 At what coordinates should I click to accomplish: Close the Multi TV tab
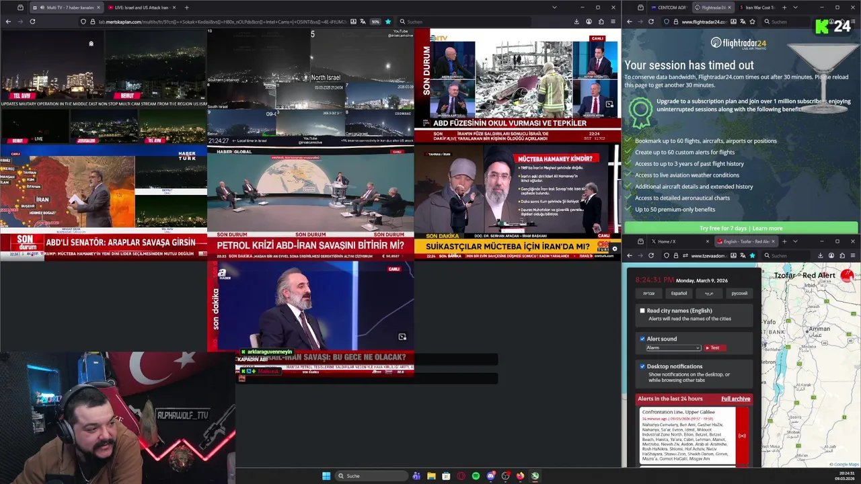(98, 7)
